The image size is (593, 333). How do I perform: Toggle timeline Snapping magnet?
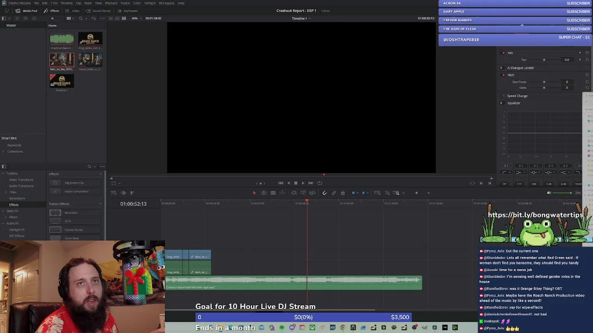click(x=324, y=193)
